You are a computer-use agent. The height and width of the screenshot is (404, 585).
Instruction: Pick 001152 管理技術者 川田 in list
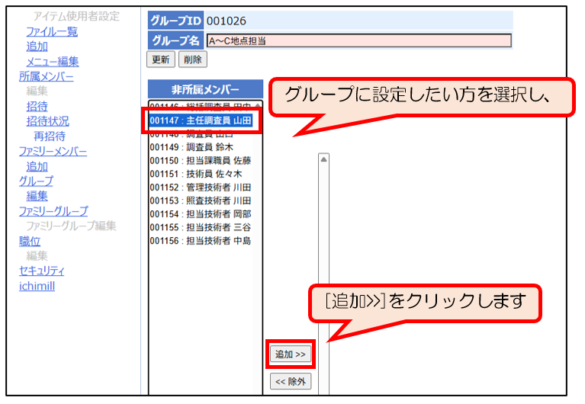201,188
